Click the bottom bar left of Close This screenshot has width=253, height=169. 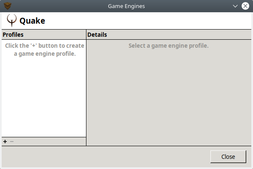tap(106, 157)
